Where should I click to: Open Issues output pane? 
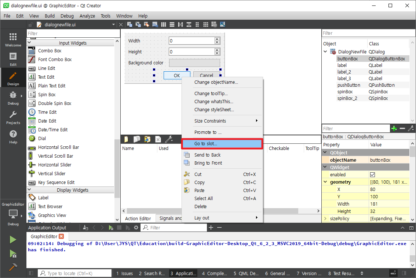pyautogui.click(x=124, y=274)
